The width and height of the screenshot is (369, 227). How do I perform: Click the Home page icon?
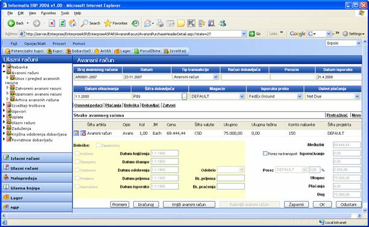pos(72,23)
